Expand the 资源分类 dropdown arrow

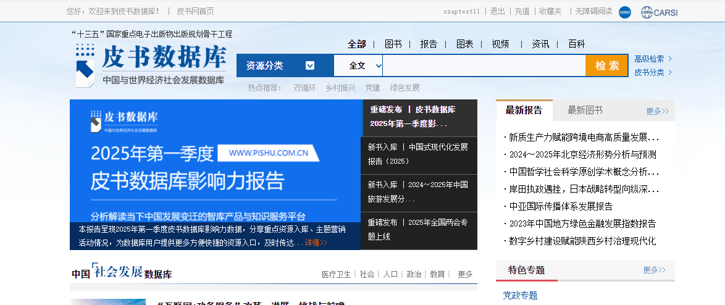[x=310, y=65]
